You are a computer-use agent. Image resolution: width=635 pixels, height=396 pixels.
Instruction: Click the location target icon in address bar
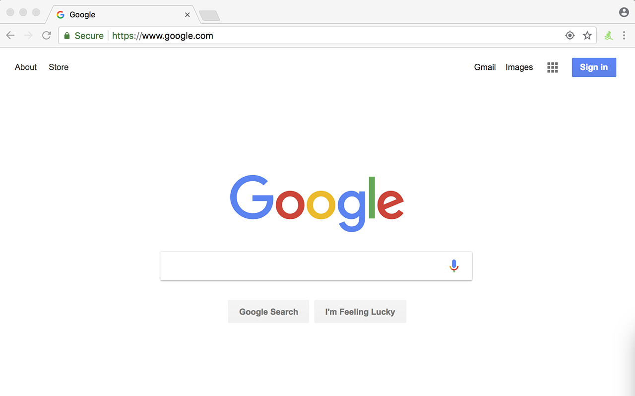click(570, 35)
